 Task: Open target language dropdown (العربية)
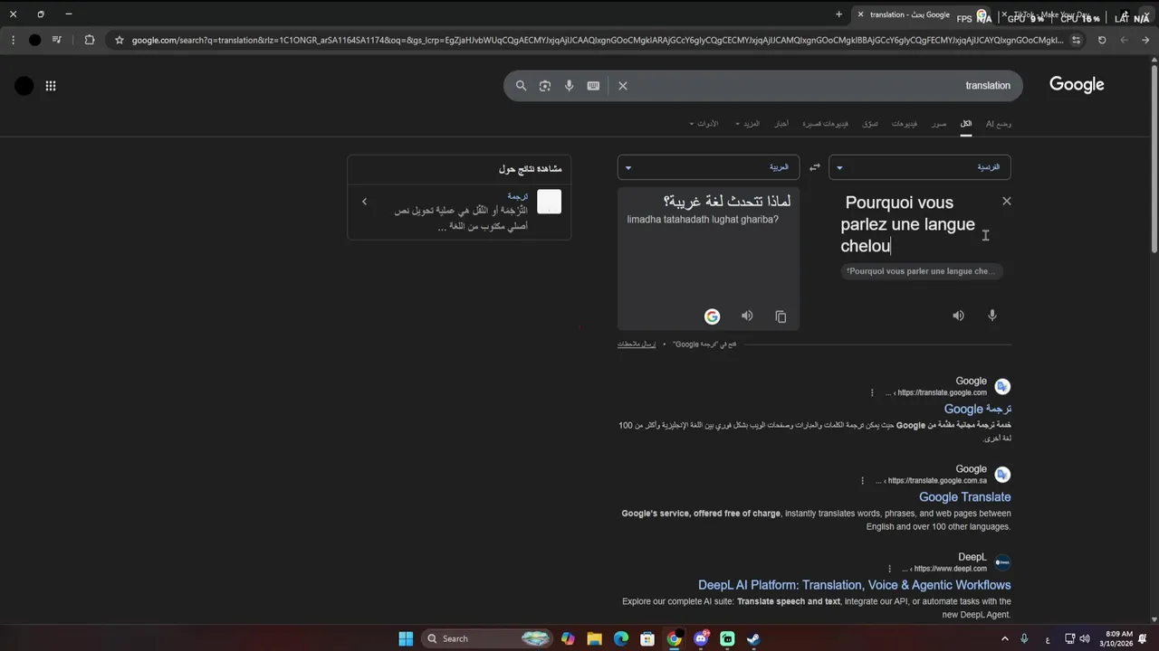[x=708, y=167]
